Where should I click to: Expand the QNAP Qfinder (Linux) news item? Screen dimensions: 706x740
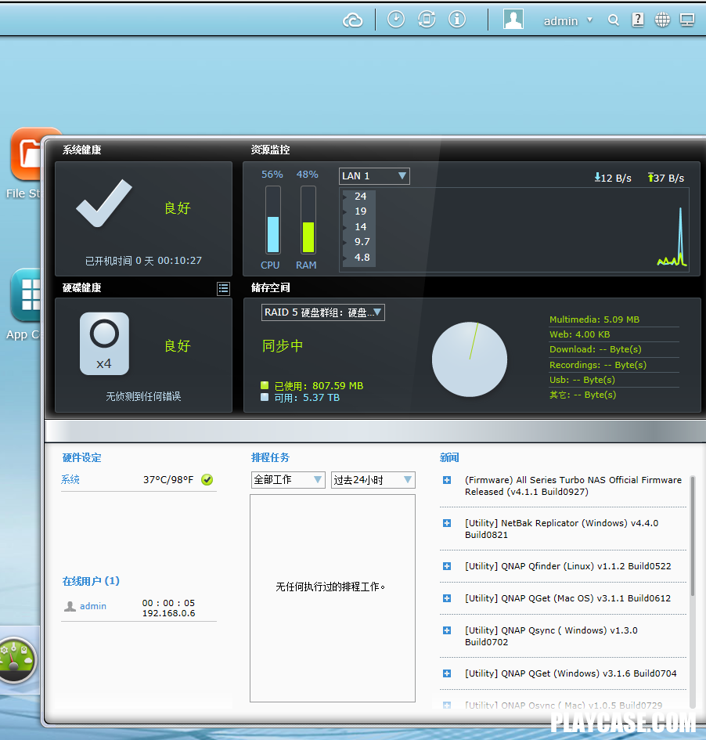(x=447, y=566)
